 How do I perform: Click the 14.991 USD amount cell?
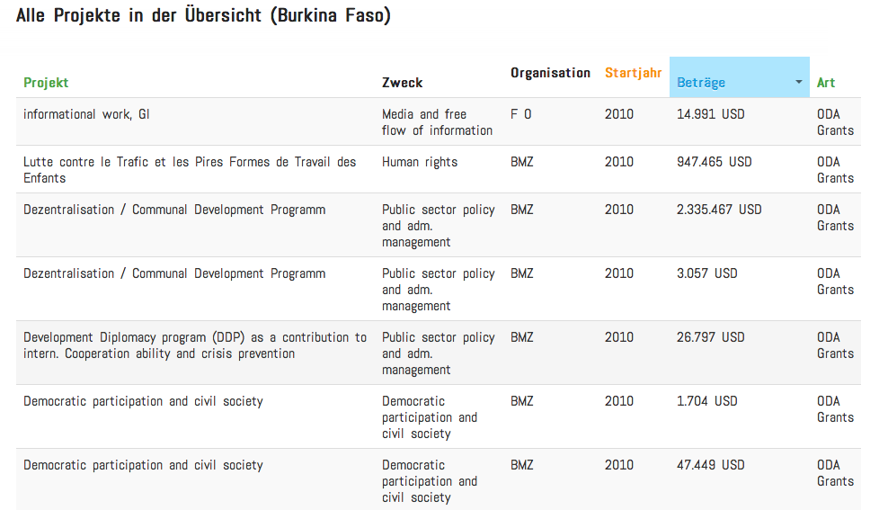tap(710, 114)
